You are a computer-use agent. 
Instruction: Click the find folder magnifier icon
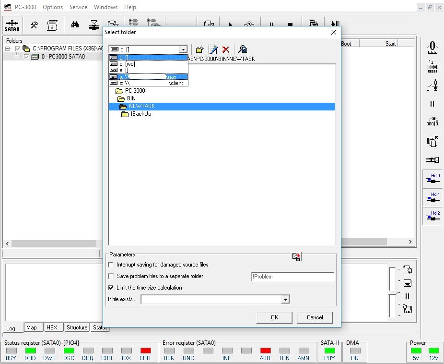click(x=243, y=49)
